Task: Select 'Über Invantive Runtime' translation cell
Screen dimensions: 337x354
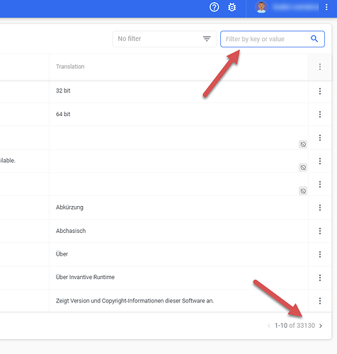Action: 178,278
